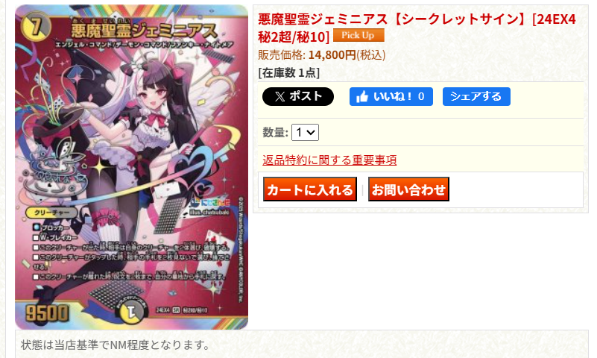597x358 pixels.
Task: Click the X logo on the post button
Action: click(x=279, y=97)
